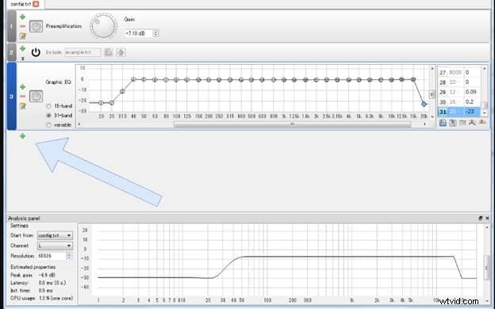Click the 40 Hz band point
Image resolution: width=495 pixels, height=309 pixels.
[x=133, y=79]
